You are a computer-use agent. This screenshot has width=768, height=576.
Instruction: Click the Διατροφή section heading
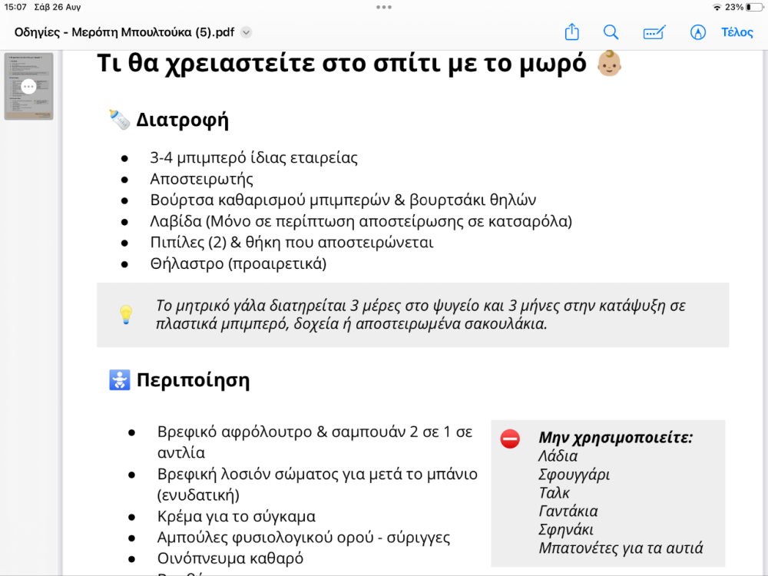[x=182, y=121]
